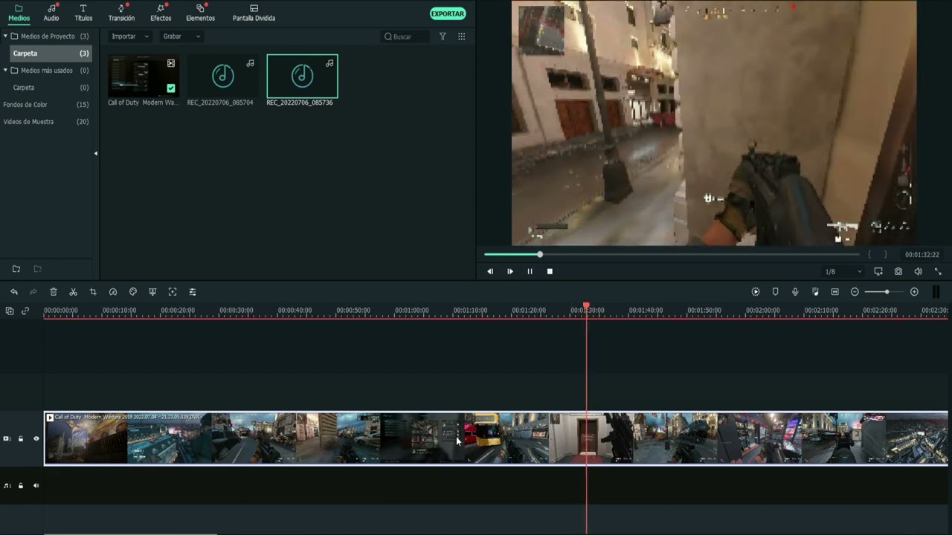
Task: Click the EXPORTAR button
Action: coord(448,13)
